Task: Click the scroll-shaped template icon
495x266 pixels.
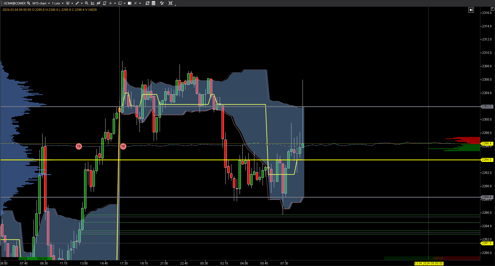Action: coord(104,3)
